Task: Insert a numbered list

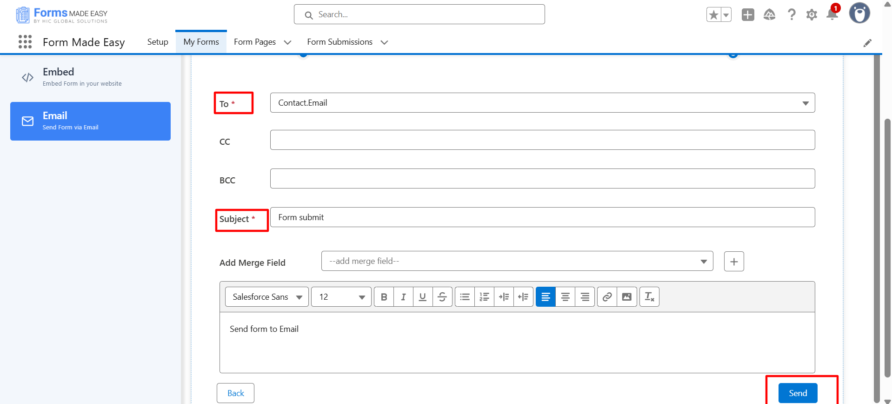Action: tap(484, 297)
